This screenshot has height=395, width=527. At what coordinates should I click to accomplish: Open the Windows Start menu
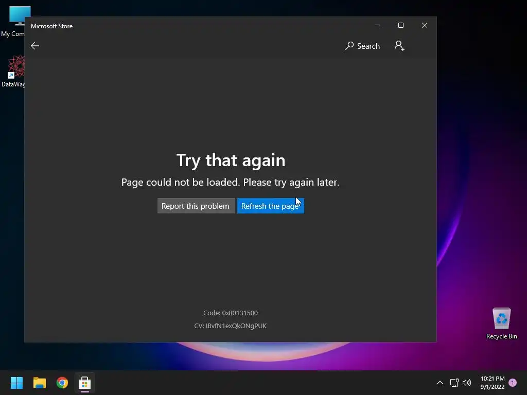click(x=16, y=383)
